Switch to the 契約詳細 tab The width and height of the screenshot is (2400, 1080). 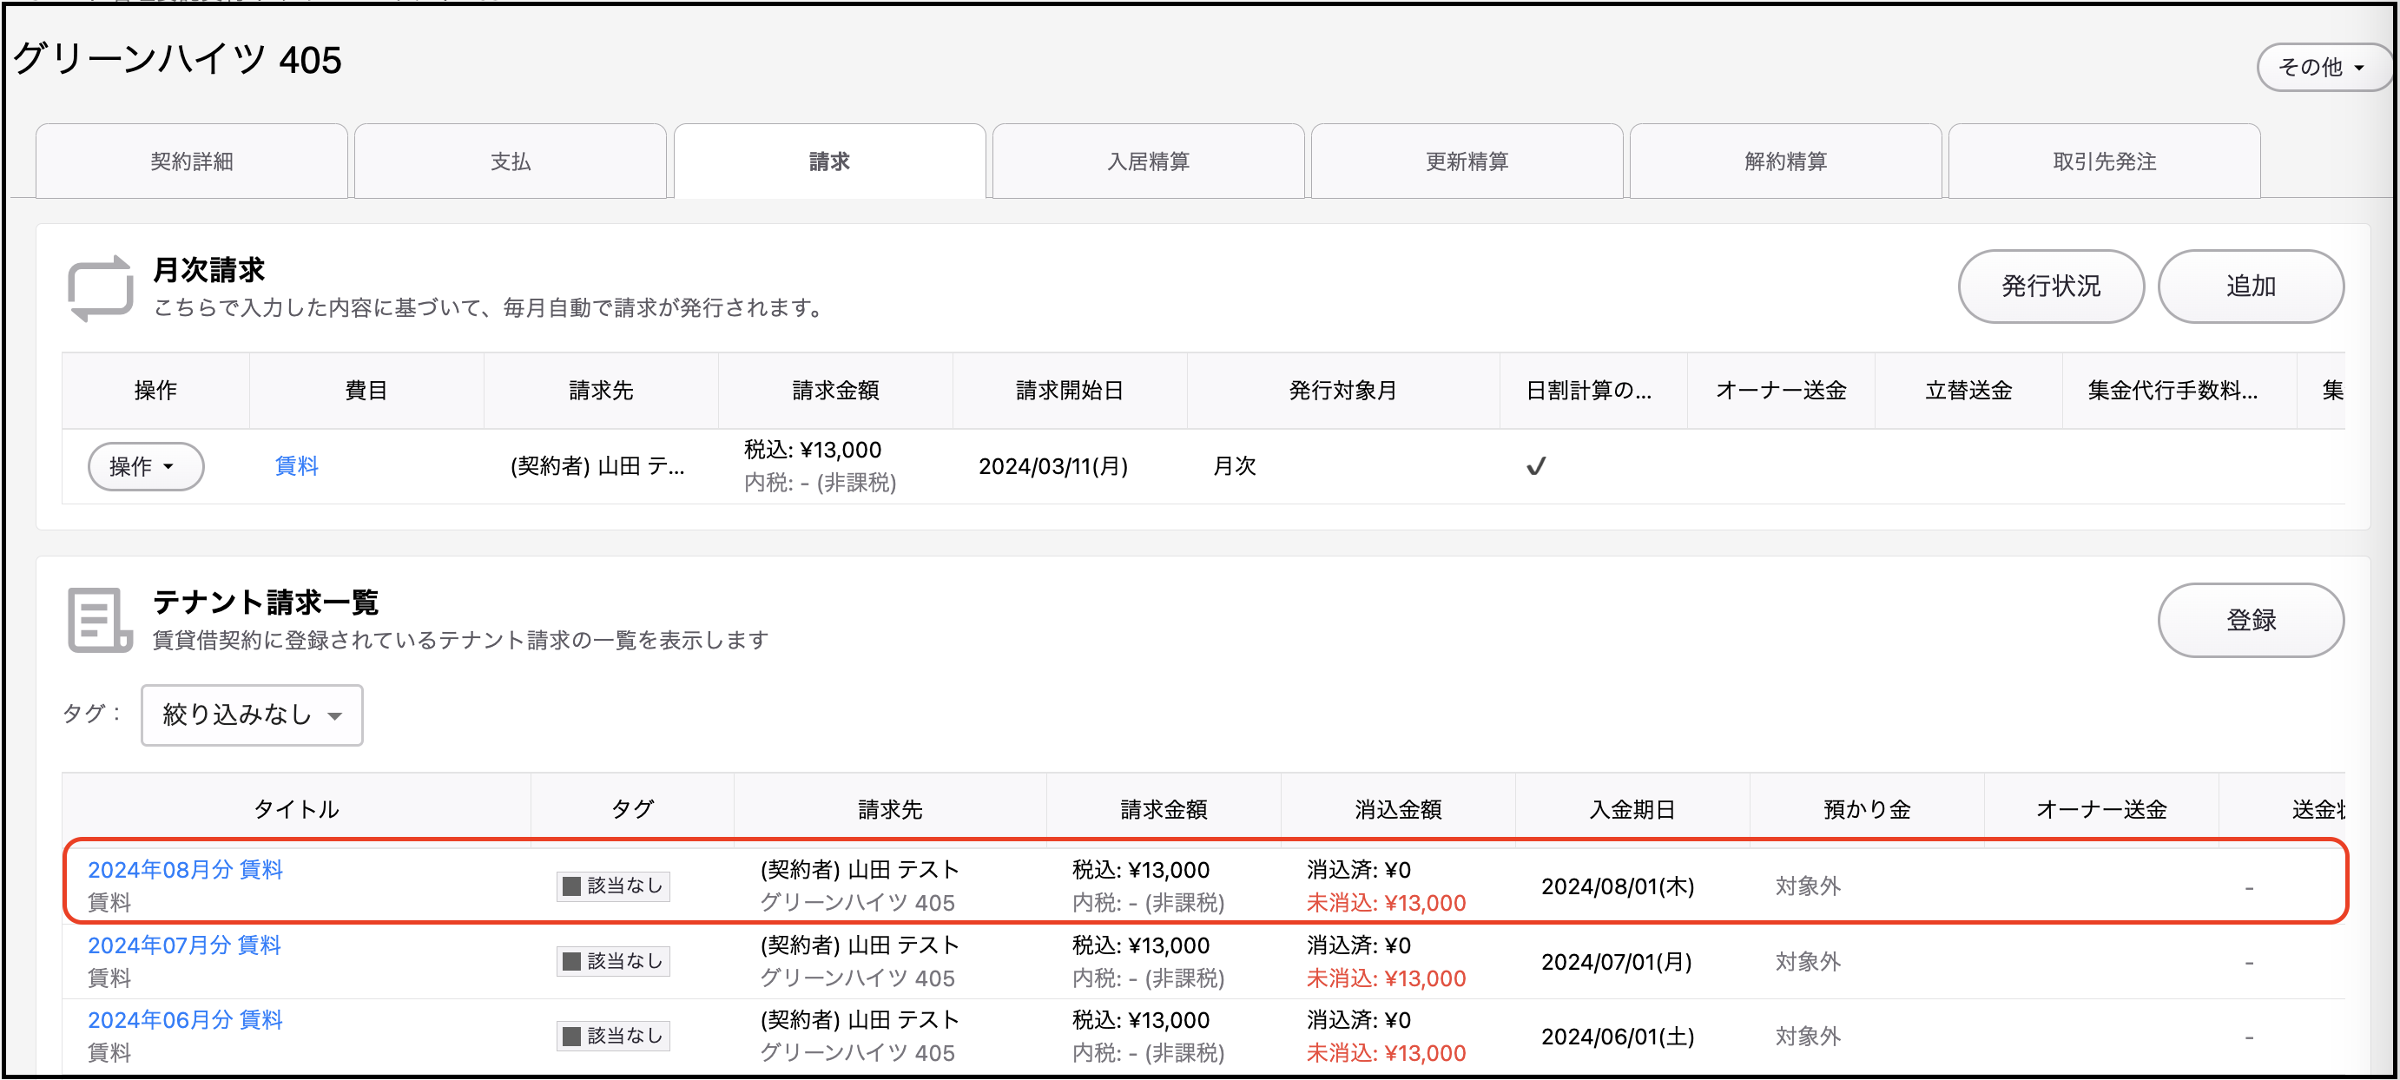(x=192, y=161)
